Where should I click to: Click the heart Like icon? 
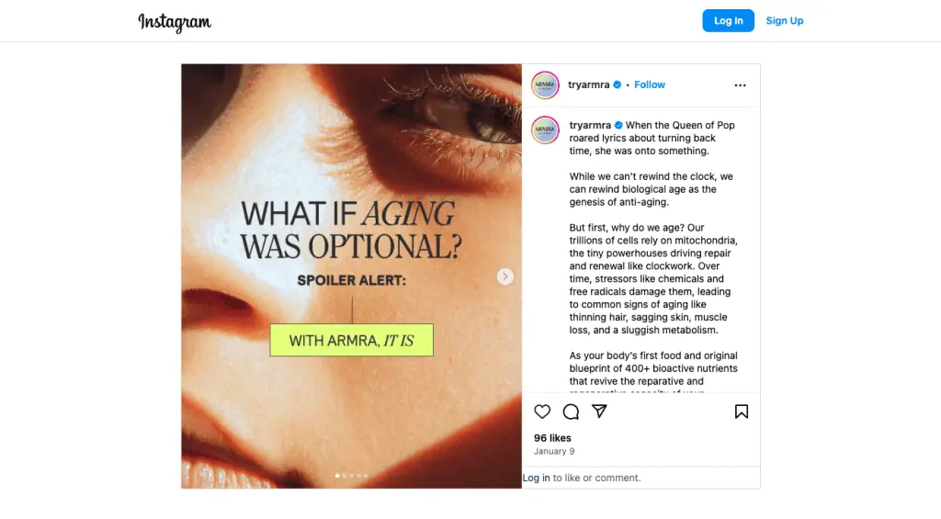coord(543,412)
